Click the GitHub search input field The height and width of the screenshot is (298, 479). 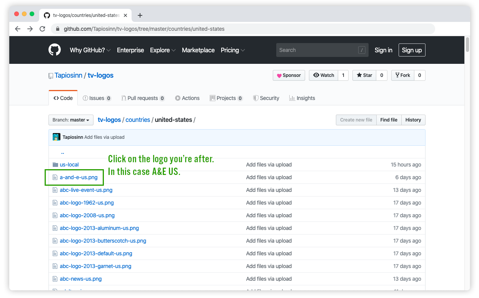317,50
